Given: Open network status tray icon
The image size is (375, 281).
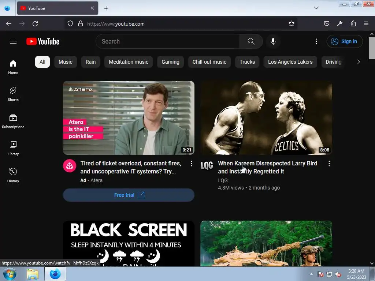Looking at the screenshot, I should coord(329,274).
